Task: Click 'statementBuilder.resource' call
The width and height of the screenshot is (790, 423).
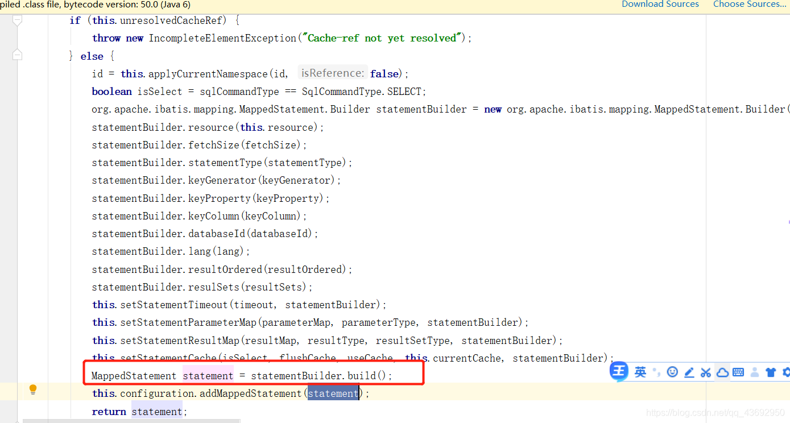Action: click(163, 127)
